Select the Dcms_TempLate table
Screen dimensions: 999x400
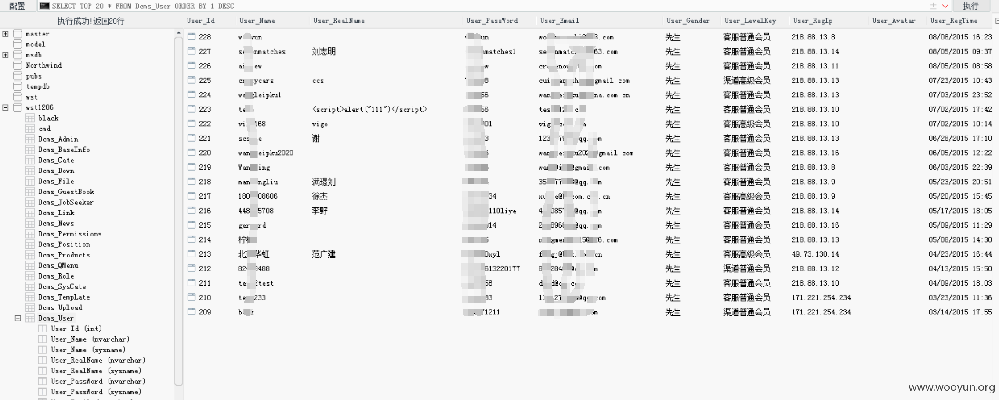pyautogui.click(x=64, y=297)
